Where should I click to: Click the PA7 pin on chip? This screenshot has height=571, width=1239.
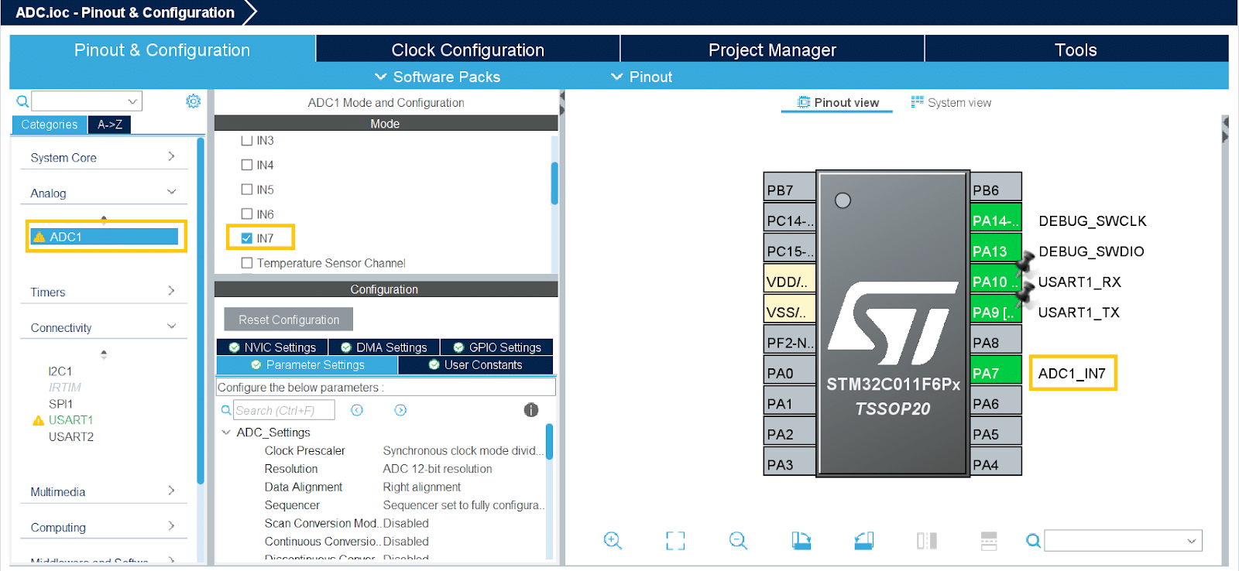tap(995, 373)
